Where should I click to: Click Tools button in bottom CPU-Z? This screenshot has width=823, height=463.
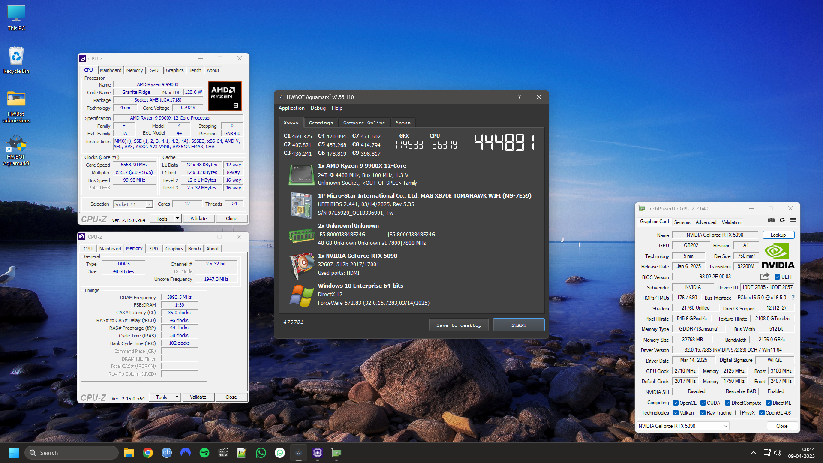[x=162, y=397]
